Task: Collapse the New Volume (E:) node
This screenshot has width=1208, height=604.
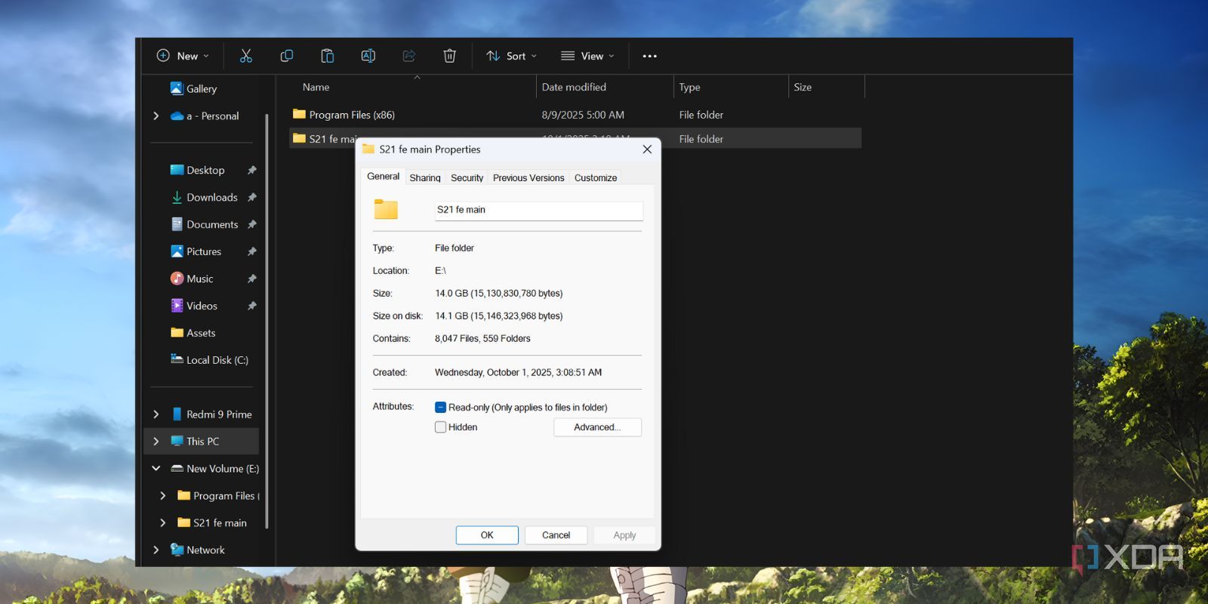Action: tap(156, 469)
